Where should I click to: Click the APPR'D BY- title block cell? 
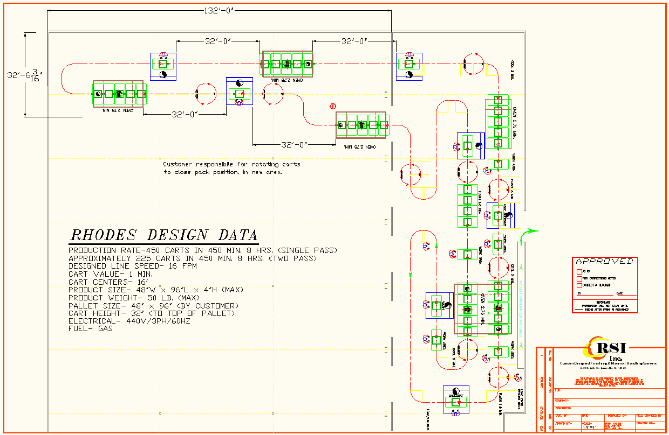(567, 425)
